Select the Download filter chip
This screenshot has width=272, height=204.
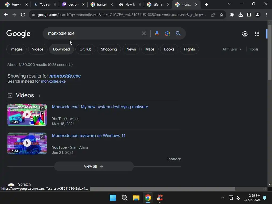pos(61,49)
